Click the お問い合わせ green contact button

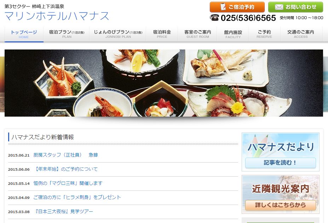tap(295, 7)
